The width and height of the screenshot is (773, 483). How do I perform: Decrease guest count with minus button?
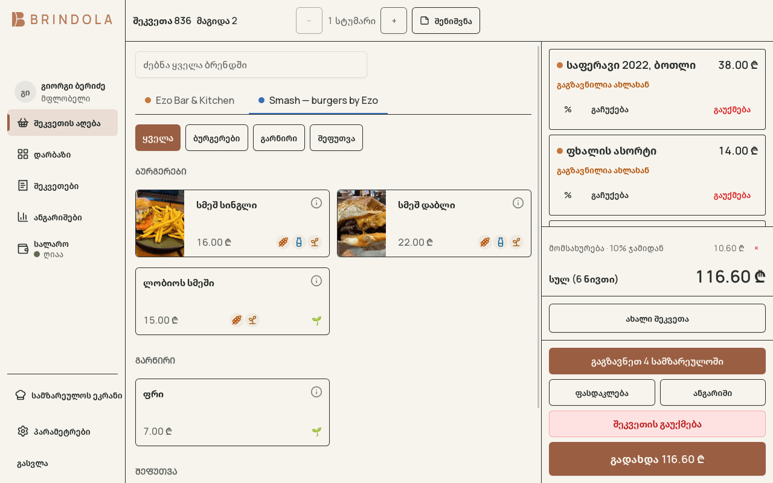tap(309, 21)
